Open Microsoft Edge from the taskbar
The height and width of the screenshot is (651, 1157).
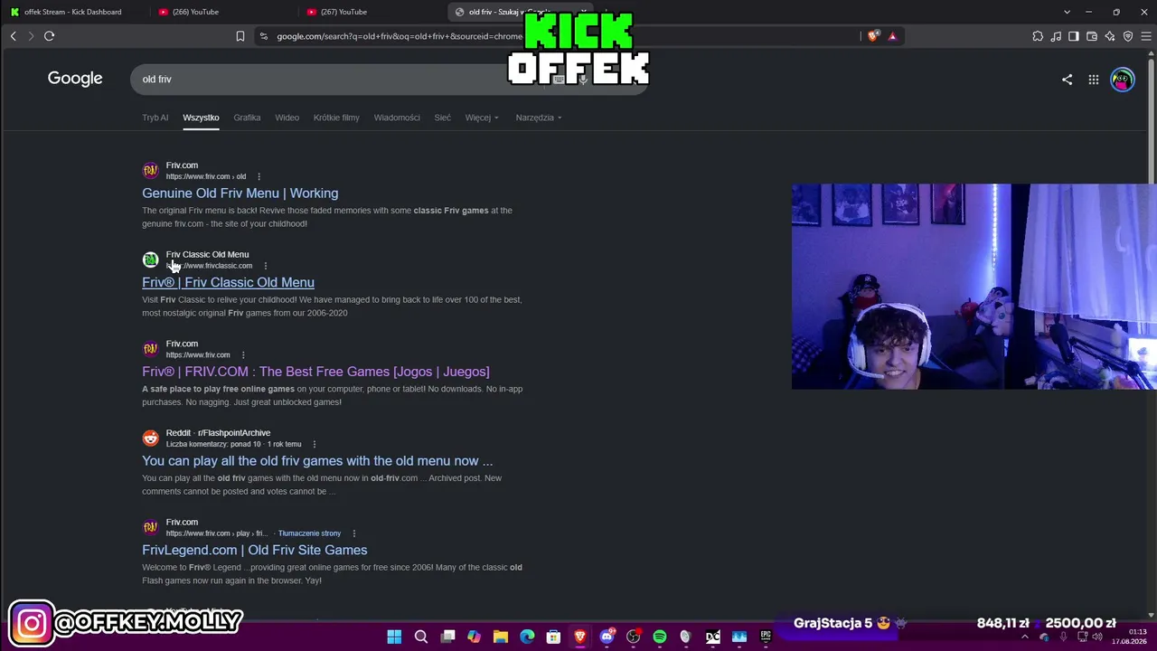tap(527, 637)
